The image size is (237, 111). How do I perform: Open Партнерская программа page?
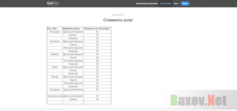tap(147, 4)
